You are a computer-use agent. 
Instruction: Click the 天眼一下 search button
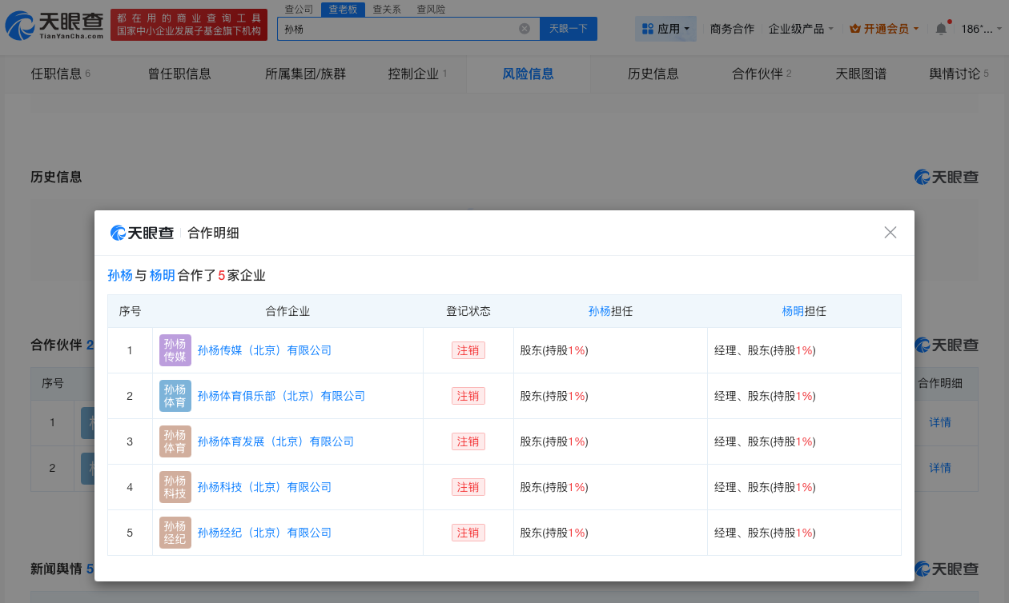point(569,28)
